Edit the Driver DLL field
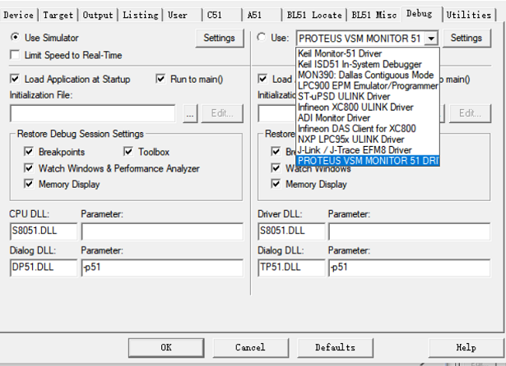 tap(291, 231)
